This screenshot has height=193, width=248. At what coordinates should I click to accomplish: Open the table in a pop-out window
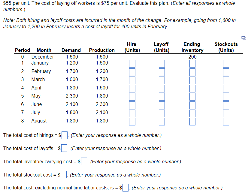[243, 38]
